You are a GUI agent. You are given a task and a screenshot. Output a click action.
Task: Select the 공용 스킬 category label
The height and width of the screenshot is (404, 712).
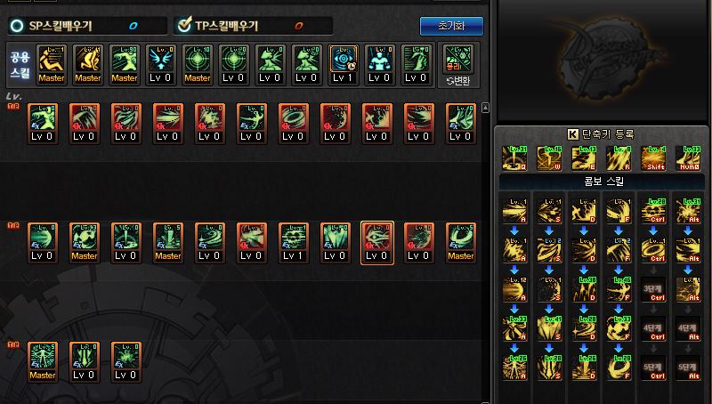(x=20, y=64)
